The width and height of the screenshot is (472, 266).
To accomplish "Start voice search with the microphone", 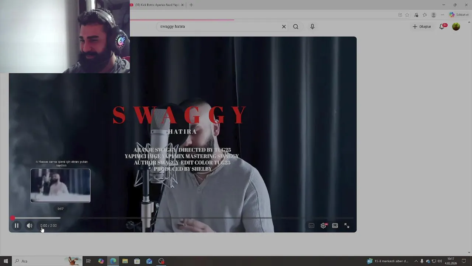I will [312, 27].
